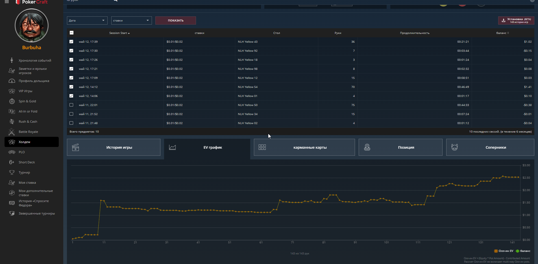
Task: Click the EV график chart icon
Action: pos(172,147)
